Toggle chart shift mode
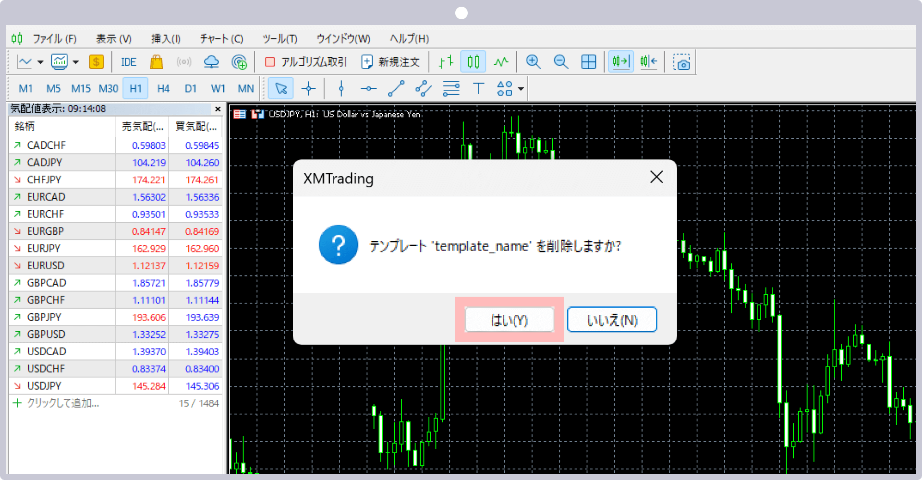922x480 pixels. [648, 61]
